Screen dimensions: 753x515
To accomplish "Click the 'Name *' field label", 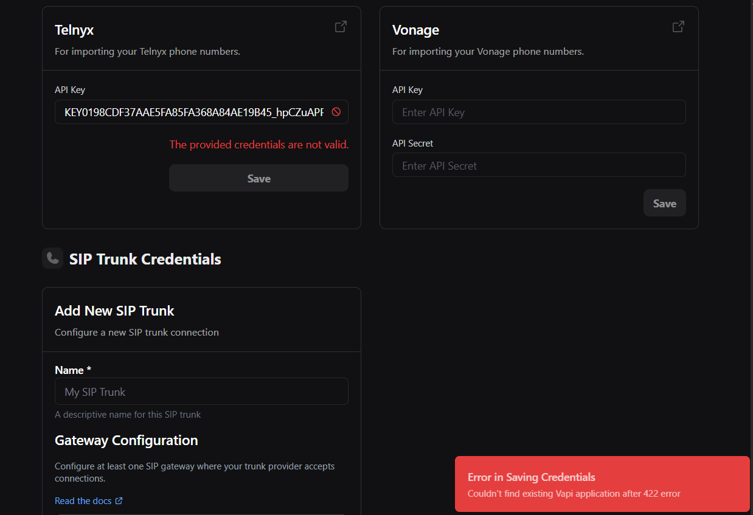I will [73, 370].
